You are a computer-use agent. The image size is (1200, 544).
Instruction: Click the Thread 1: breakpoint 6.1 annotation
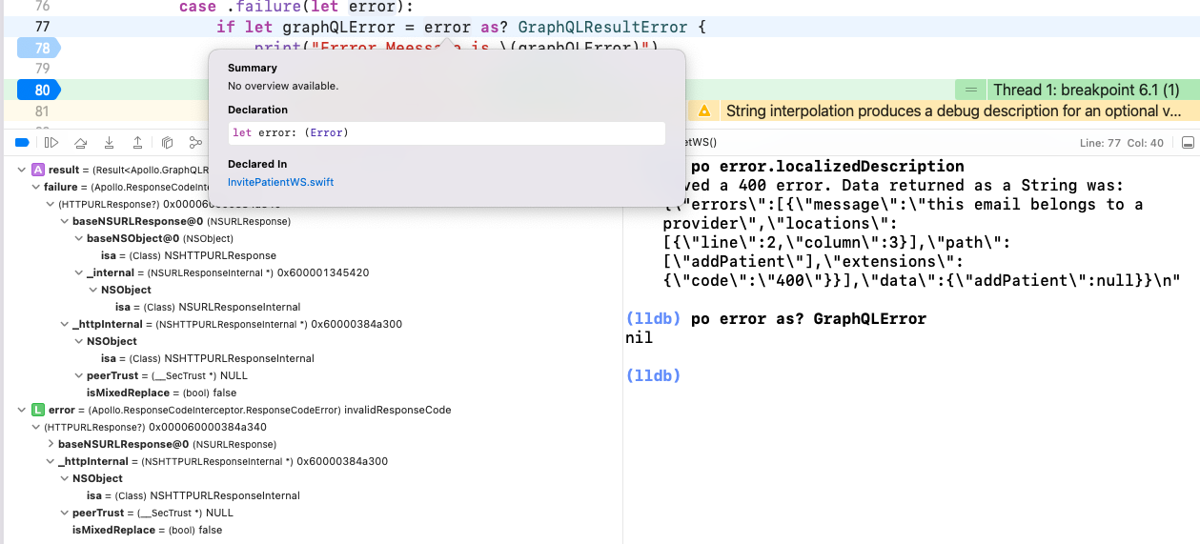(x=1086, y=91)
